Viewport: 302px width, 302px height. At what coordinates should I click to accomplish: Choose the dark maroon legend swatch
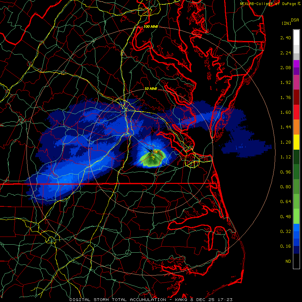click(296, 97)
